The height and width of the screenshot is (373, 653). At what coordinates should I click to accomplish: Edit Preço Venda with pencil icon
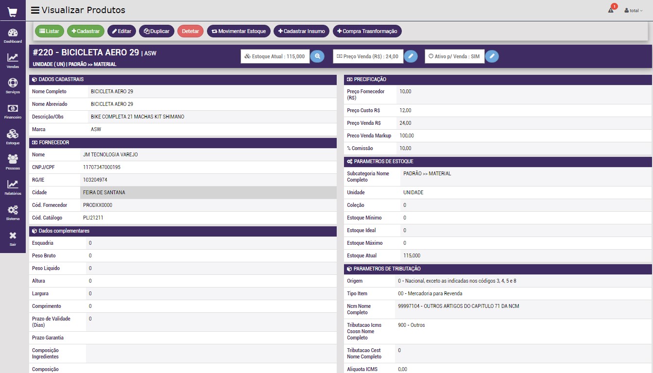tap(411, 56)
